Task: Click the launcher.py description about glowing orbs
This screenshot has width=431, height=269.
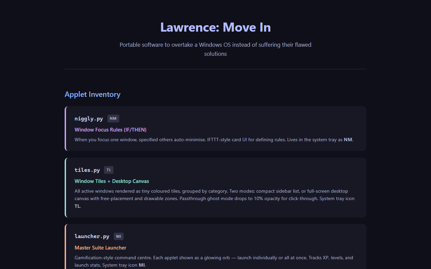Action: pyautogui.click(x=214, y=258)
